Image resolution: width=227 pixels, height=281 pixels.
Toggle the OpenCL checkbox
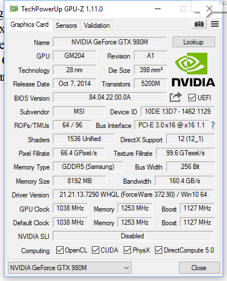pos(60,250)
